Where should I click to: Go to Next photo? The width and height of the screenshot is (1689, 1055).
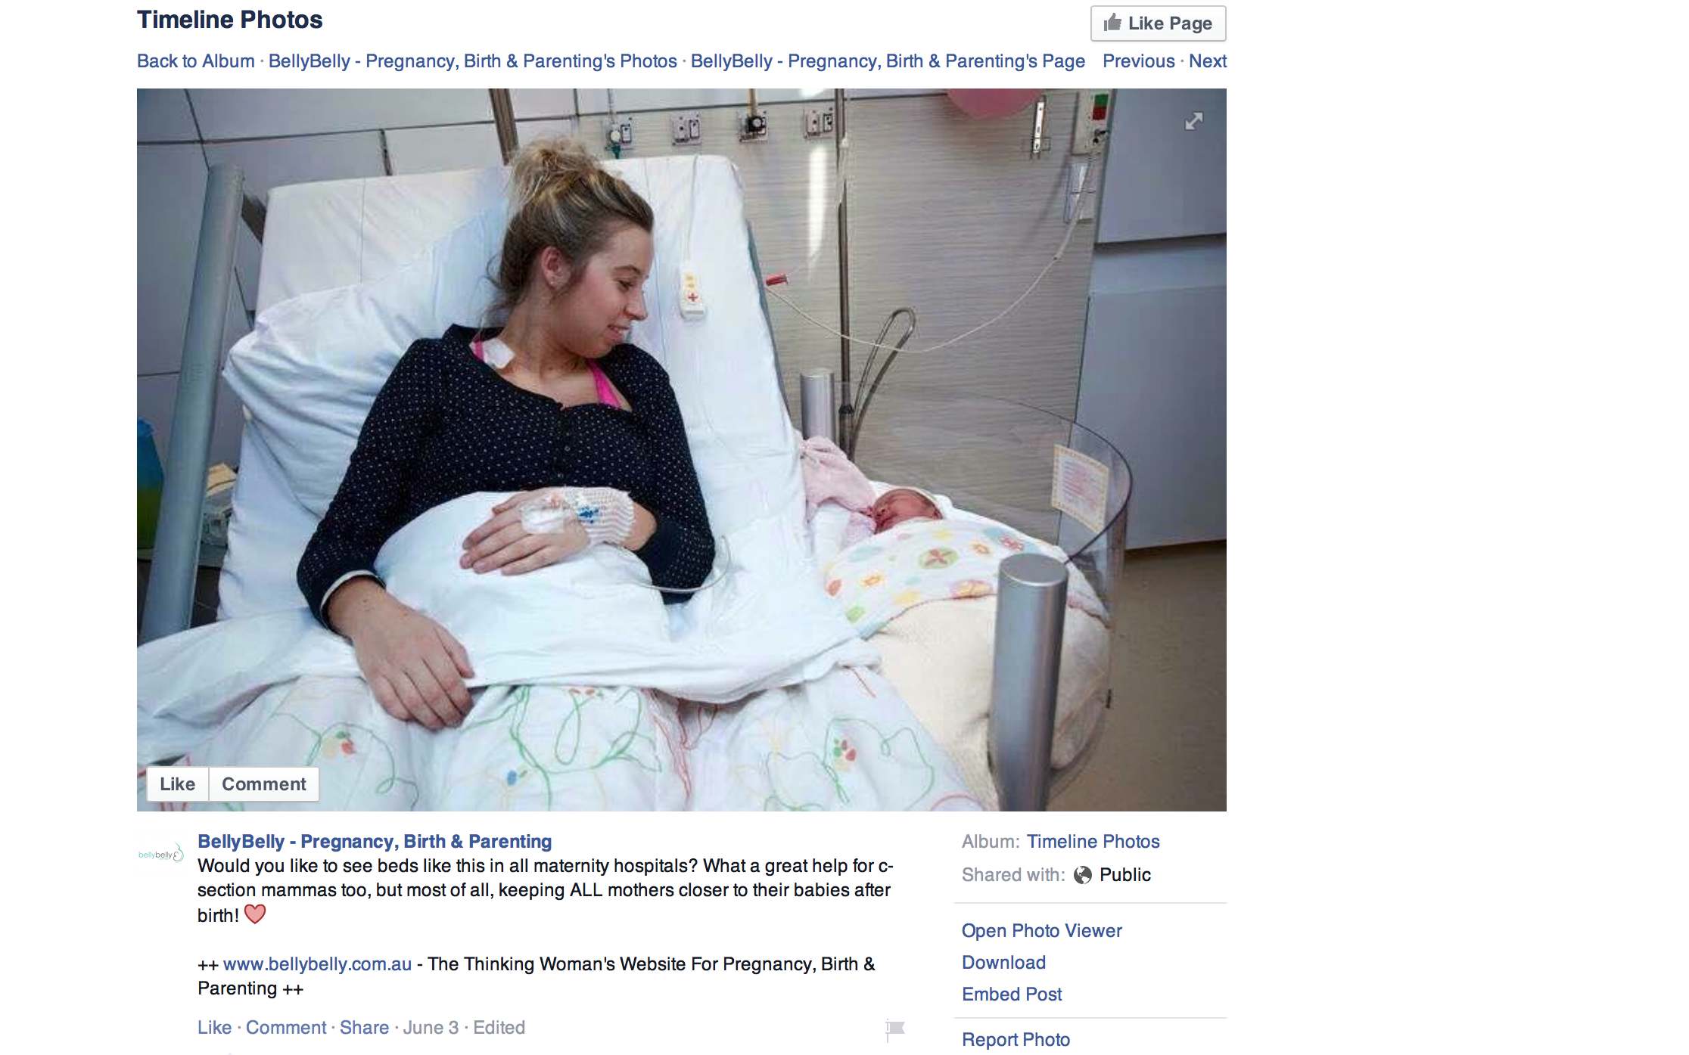click(x=1208, y=61)
